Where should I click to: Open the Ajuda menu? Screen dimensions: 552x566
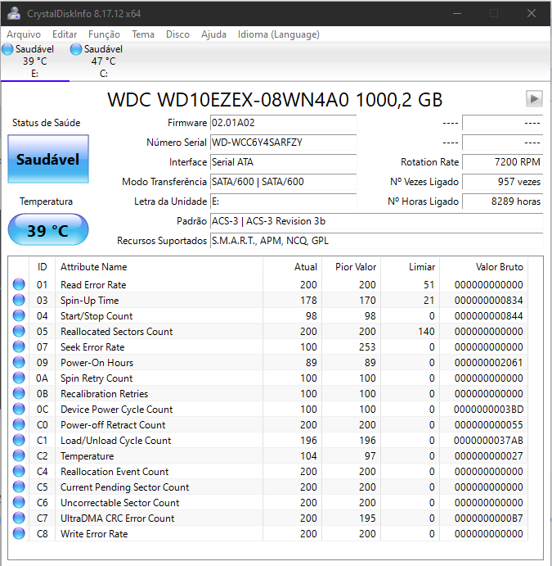[213, 34]
